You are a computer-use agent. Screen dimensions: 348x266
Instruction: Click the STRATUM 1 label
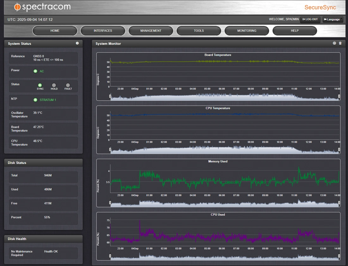[x=48, y=100]
